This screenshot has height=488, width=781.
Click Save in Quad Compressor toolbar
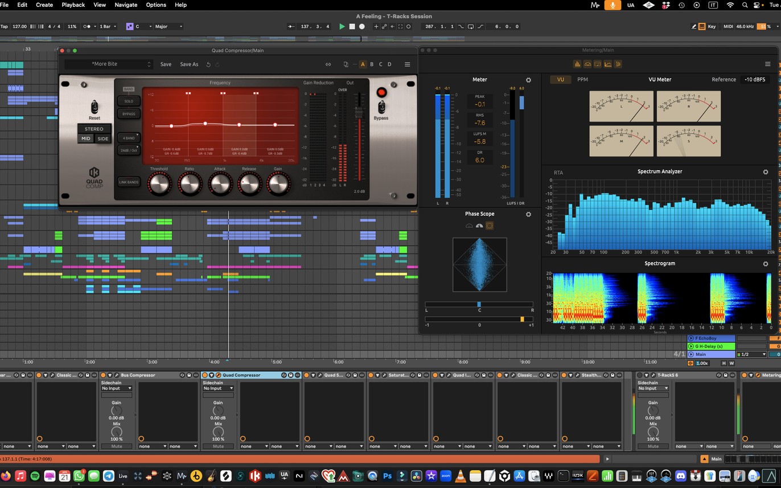coord(166,64)
